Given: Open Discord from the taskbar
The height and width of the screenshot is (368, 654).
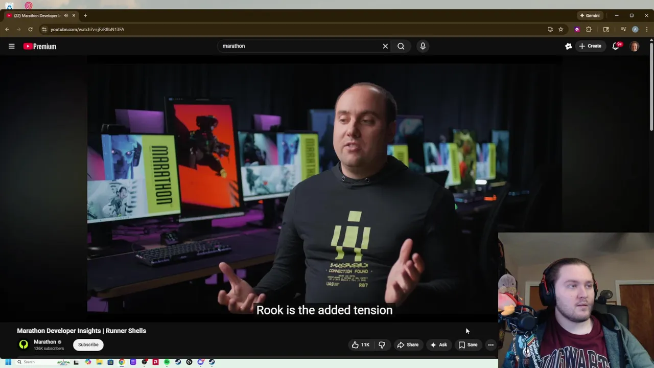Looking at the screenshot, I should pyautogui.click(x=200, y=362).
